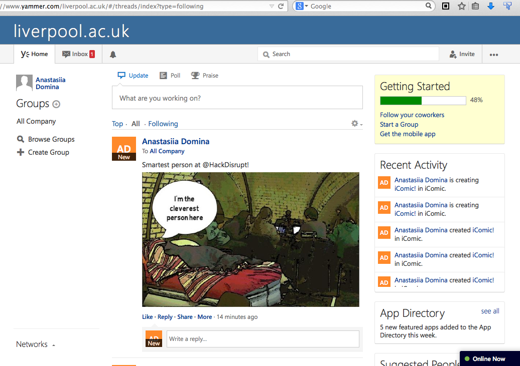This screenshot has width=520, height=366.
Task: Open the bookmarks list icon
Action: pyautogui.click(x=475, y=6)
